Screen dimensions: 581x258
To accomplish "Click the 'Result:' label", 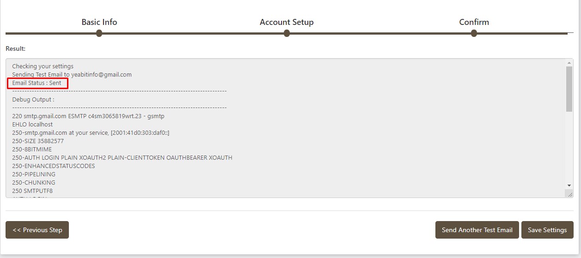I will tap(15, 48).
